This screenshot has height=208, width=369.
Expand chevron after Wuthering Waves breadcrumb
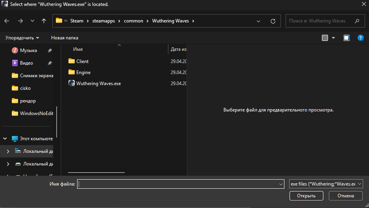pos(193,21)
